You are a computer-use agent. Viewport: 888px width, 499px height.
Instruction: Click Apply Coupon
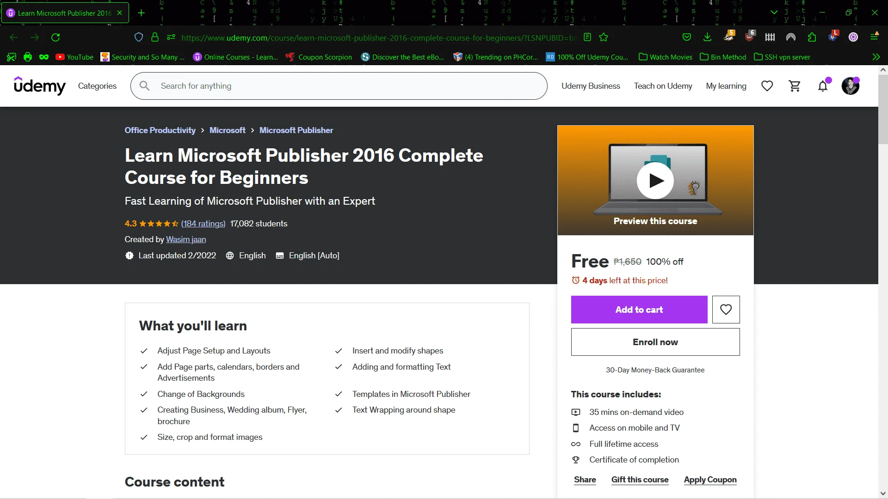(710, 480)
